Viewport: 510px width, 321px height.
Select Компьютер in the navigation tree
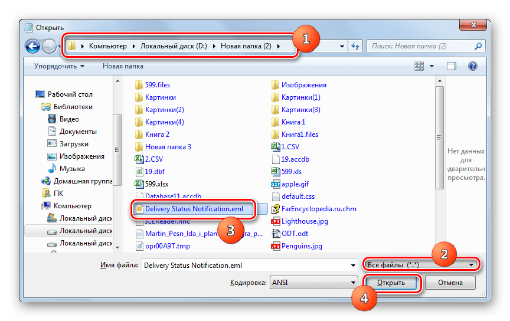pyautogui.click(x=72, y=206)
